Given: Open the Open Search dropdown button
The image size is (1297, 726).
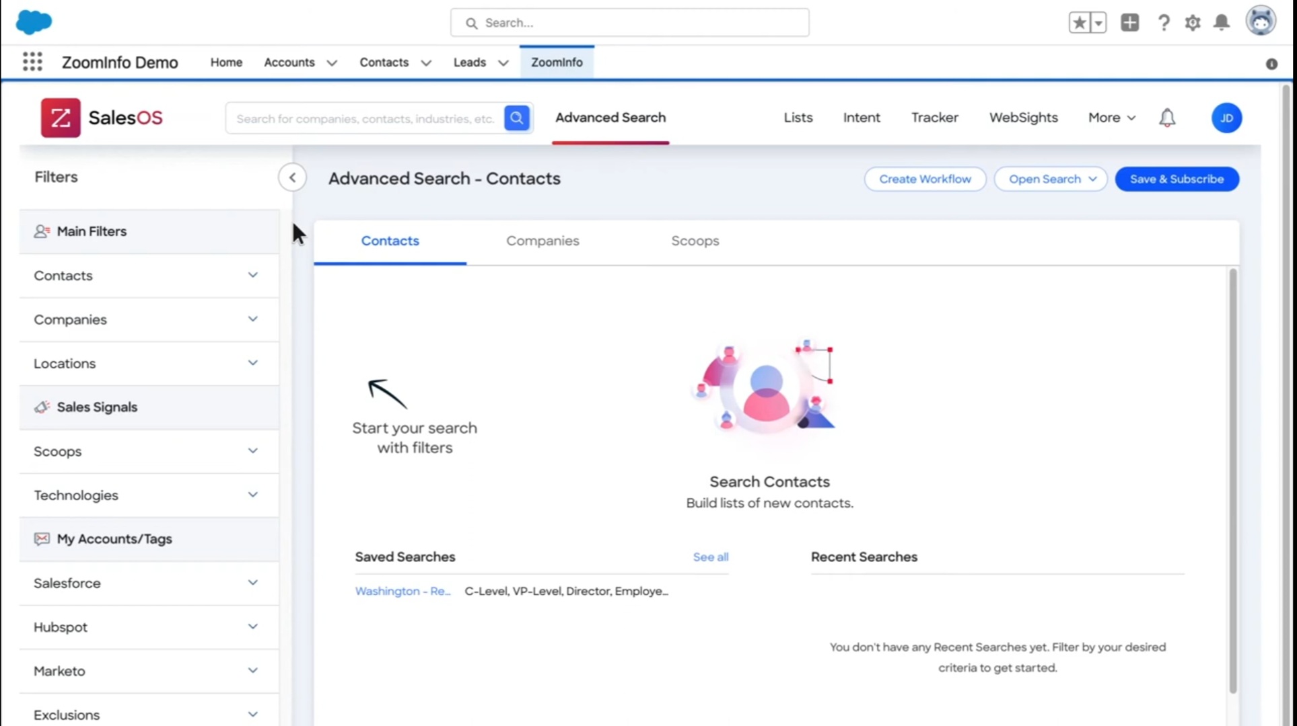Looking at the screenshot, I should click(x=1051, y=179).
